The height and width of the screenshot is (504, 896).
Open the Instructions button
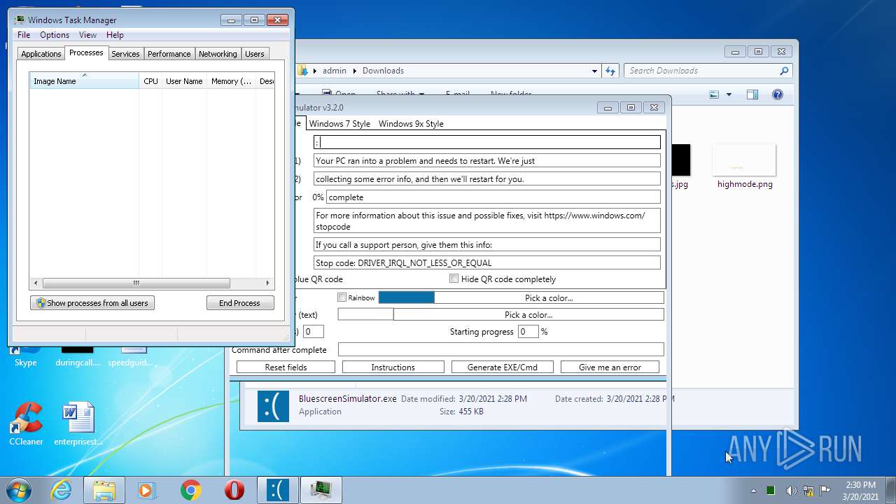click(x=393, y=367)
